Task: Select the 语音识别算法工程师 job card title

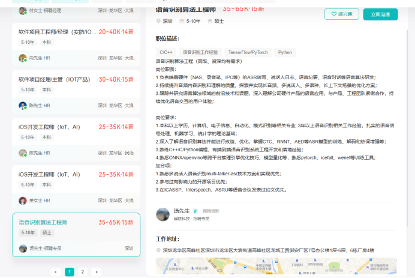Action: (43, 222)
